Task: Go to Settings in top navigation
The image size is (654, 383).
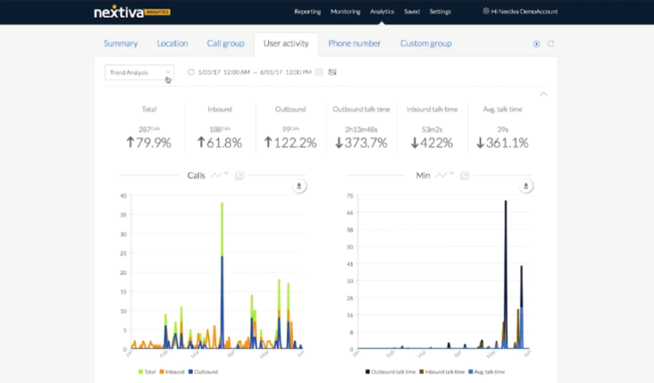Action: [440, 12]
